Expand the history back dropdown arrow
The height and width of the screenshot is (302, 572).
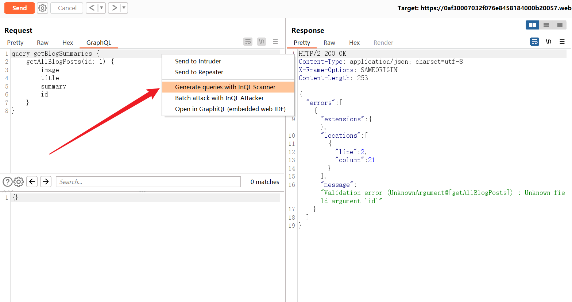pos(101,8)
